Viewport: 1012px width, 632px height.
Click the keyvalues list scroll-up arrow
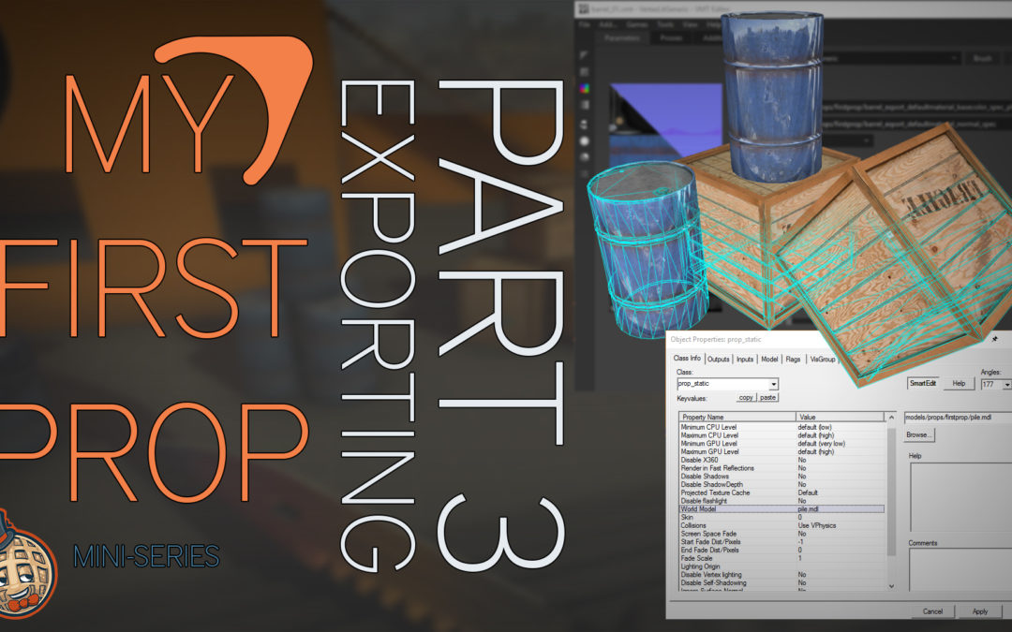(891, 418)
